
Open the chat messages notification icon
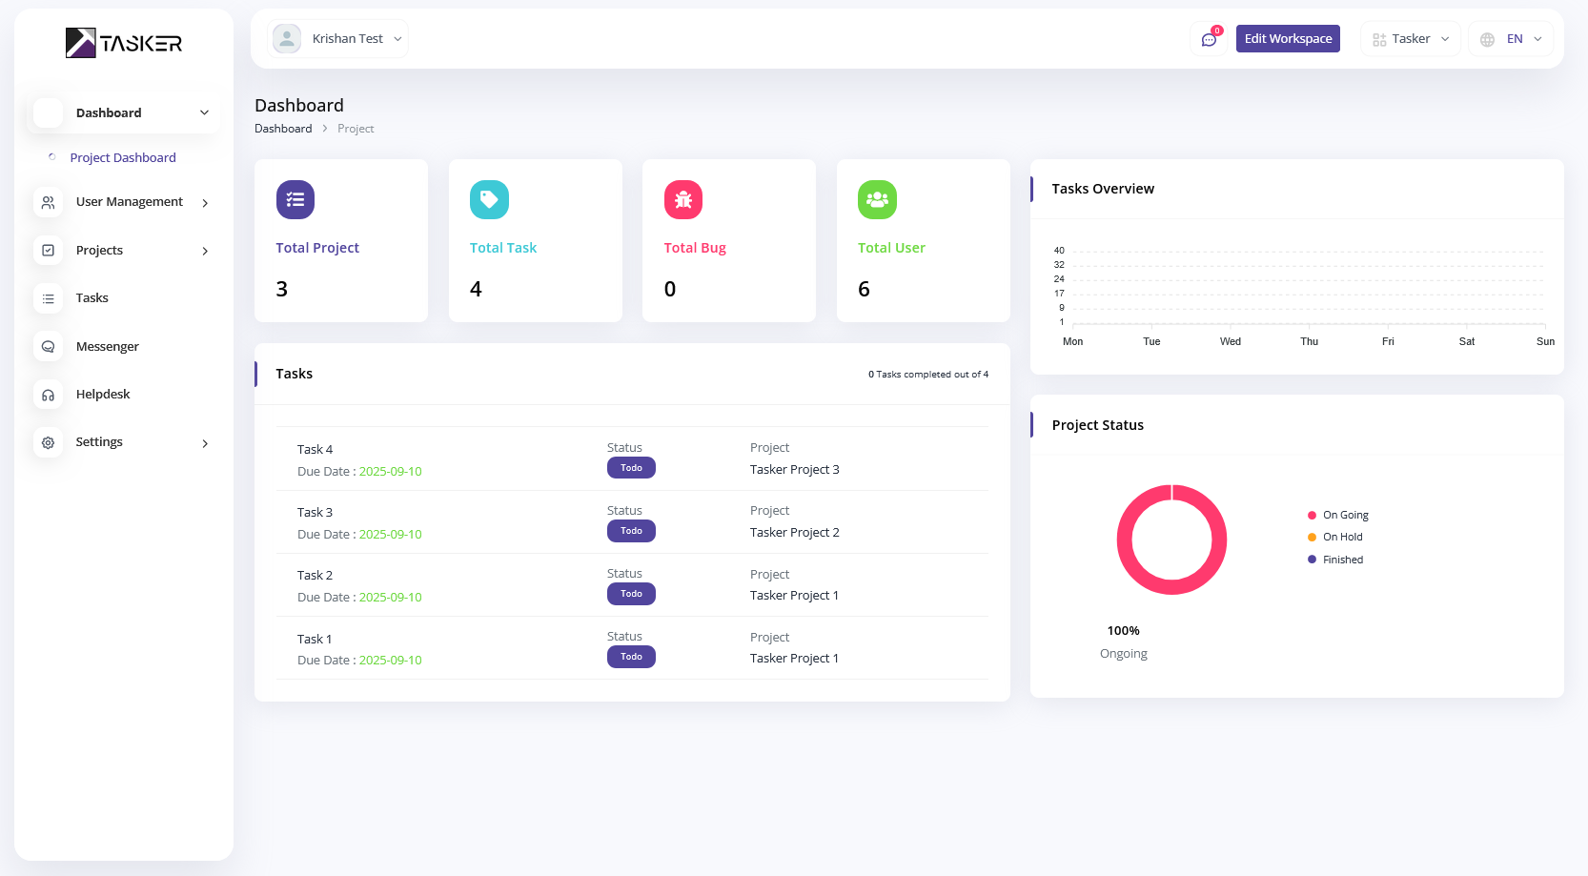(x=1209, y=39)
